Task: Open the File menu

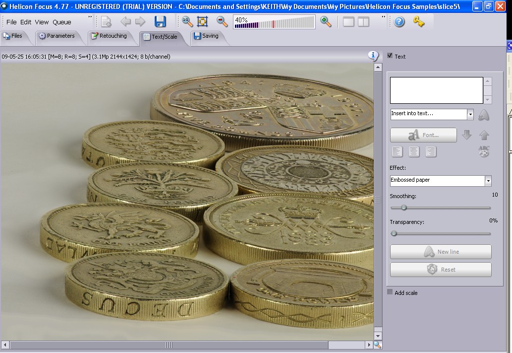Action: 11,22
